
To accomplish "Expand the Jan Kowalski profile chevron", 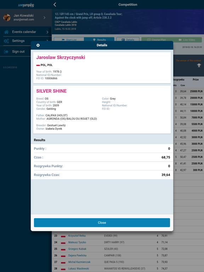I will [x=45, y=17].
